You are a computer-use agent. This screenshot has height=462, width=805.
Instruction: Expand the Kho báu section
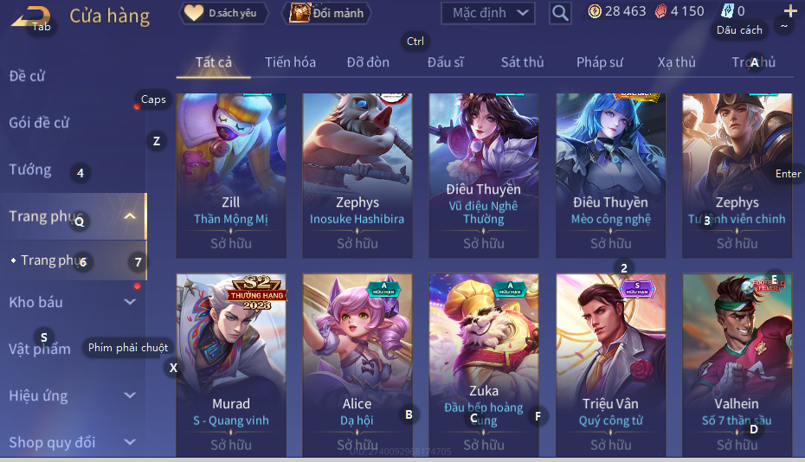[130, 302]
